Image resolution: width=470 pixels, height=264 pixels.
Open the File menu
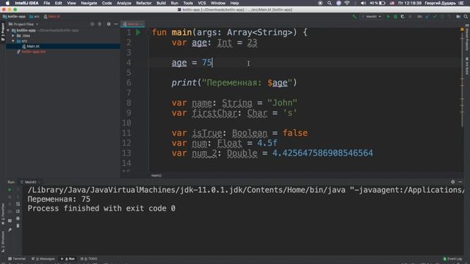(47, 3)
